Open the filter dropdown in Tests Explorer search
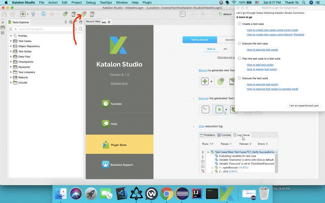The width and height of the screenshot is (325, 203). tap(16, 29)
